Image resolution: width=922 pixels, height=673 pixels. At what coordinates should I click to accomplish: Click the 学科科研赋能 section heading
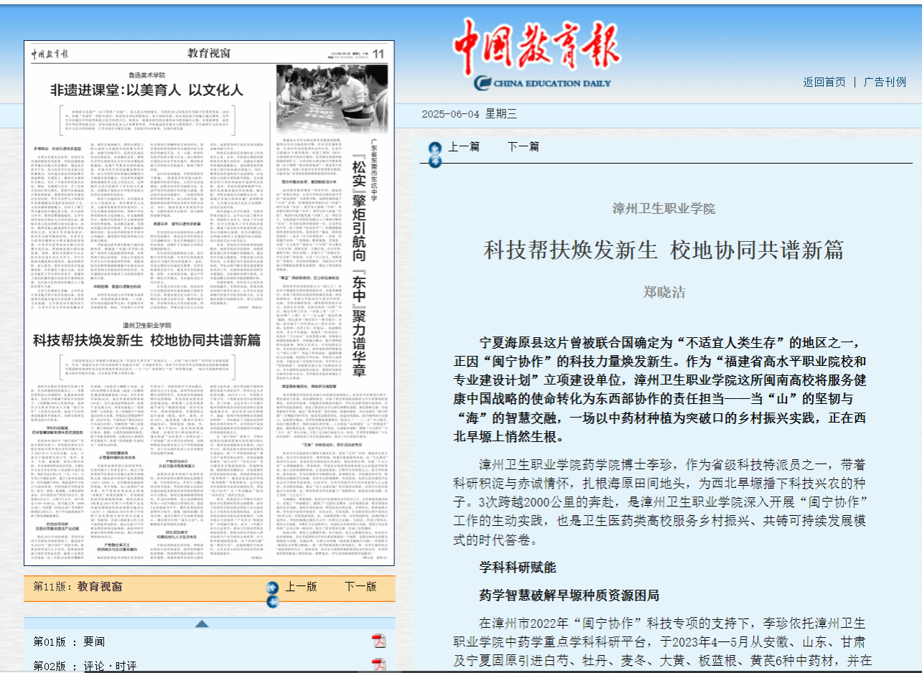(518, 567)
